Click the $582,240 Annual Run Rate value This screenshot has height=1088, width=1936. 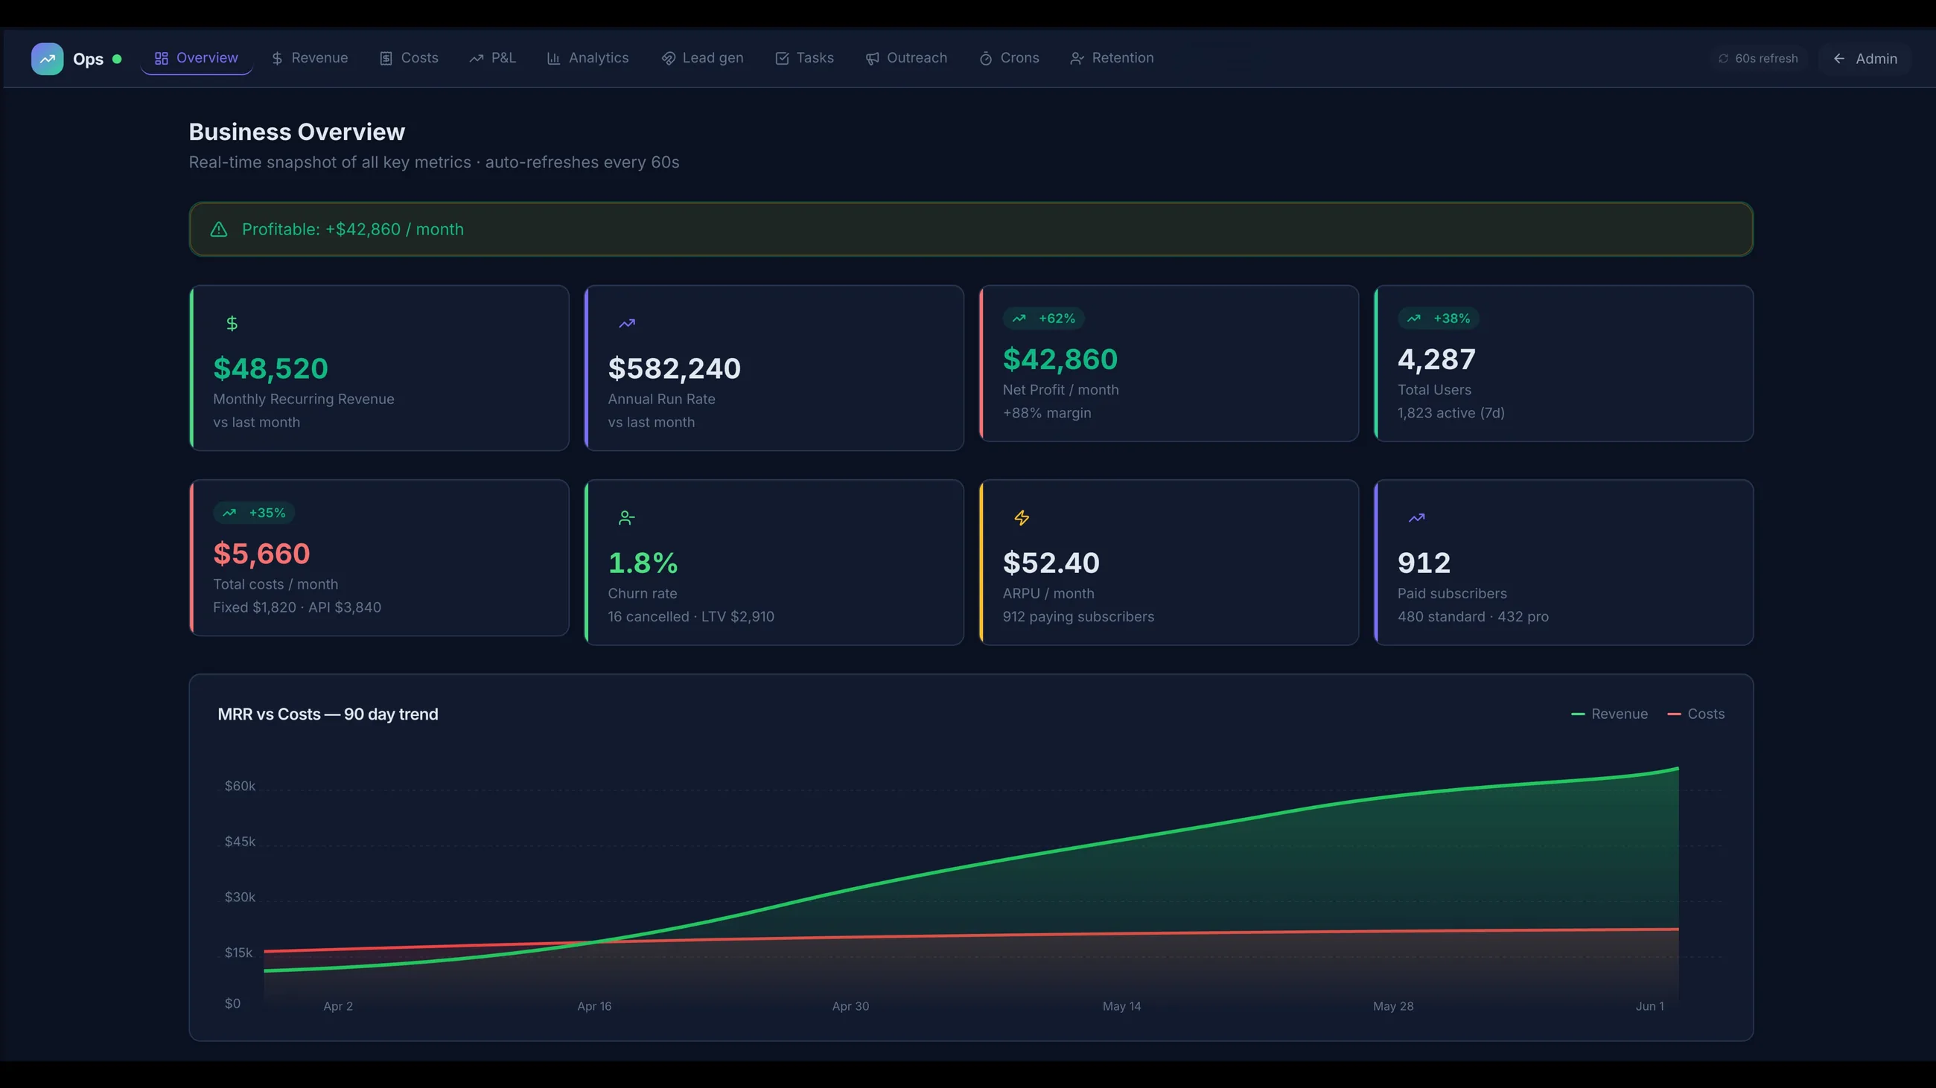coord(674,368)
